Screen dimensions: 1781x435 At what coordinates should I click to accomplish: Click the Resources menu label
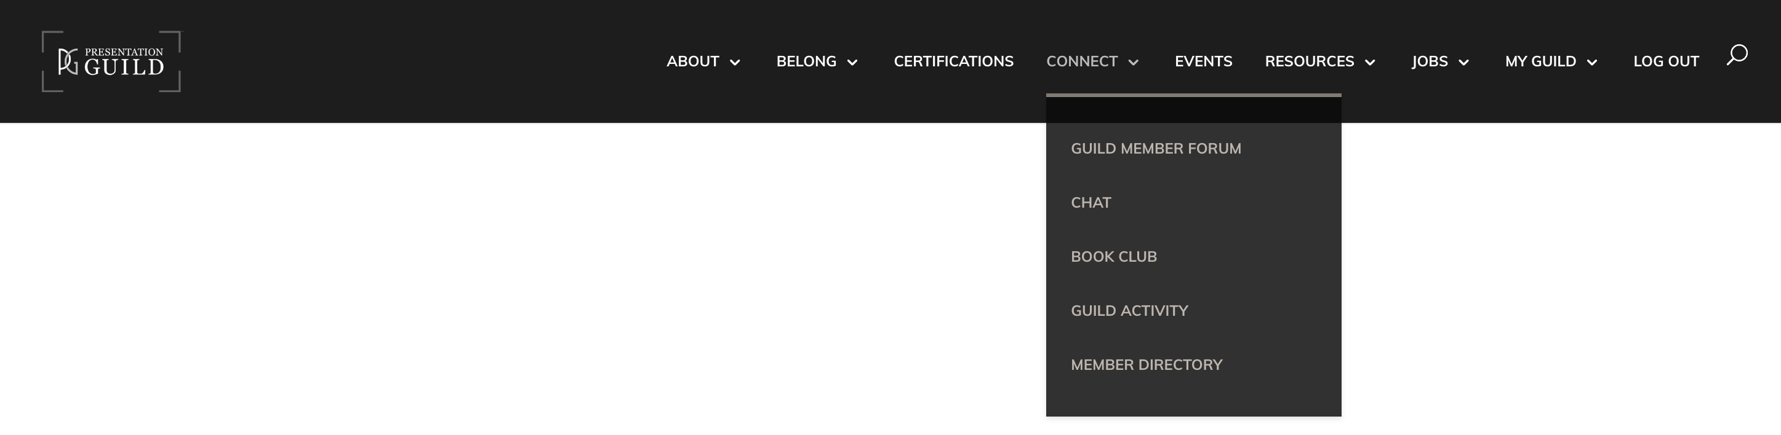point(1310,61)
